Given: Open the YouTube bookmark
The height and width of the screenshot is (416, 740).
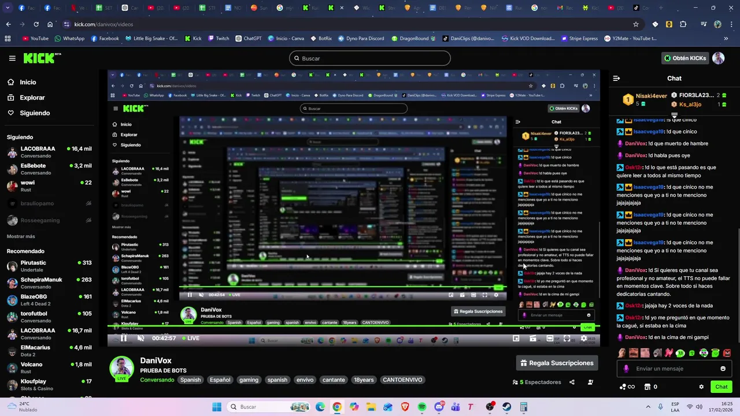Looking at the screenshot, I should pos(35,39).
